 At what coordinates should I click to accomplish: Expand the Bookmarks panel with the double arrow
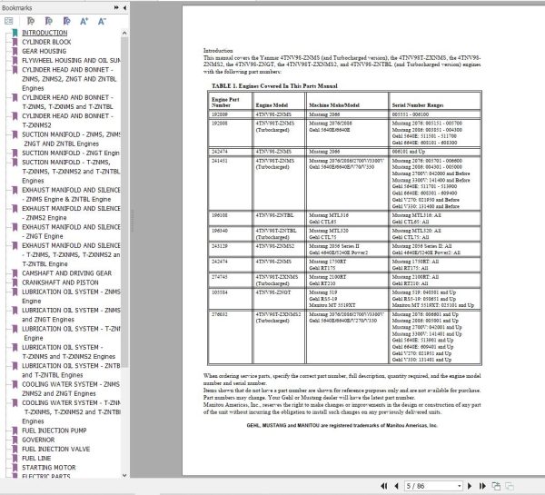(116, 7)
